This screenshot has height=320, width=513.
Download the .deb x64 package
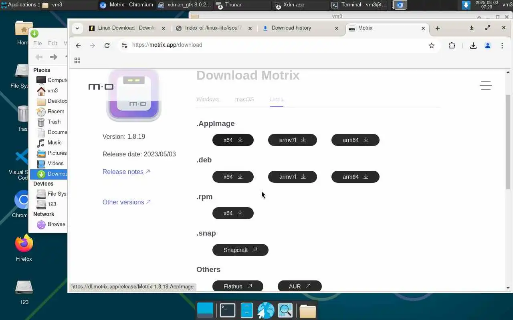233,177
